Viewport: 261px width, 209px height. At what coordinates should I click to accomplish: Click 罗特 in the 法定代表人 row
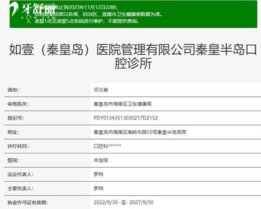click(98, 174)
